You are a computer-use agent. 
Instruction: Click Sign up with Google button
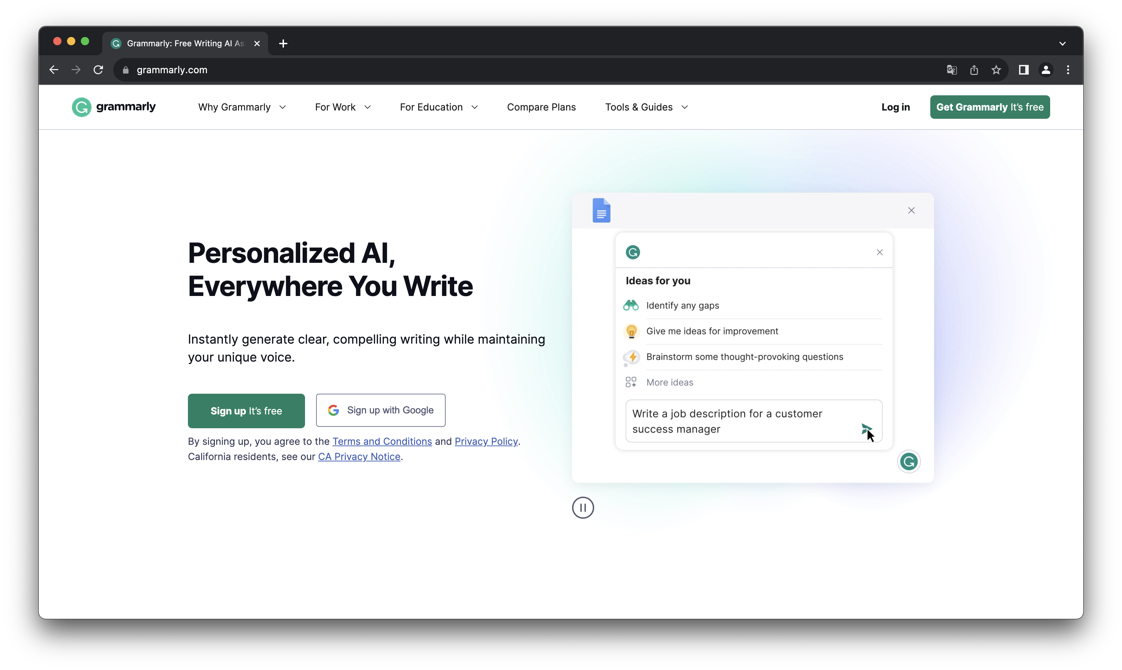click(x=380, y=410)
